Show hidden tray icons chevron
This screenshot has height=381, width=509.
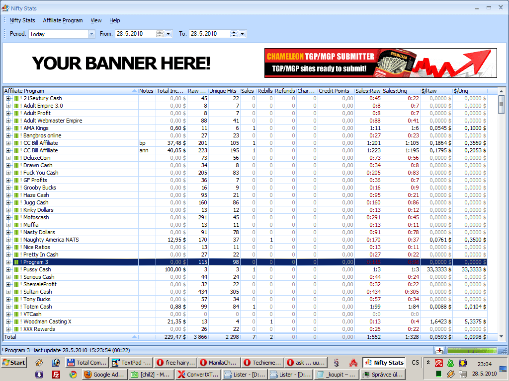[428, 363]
